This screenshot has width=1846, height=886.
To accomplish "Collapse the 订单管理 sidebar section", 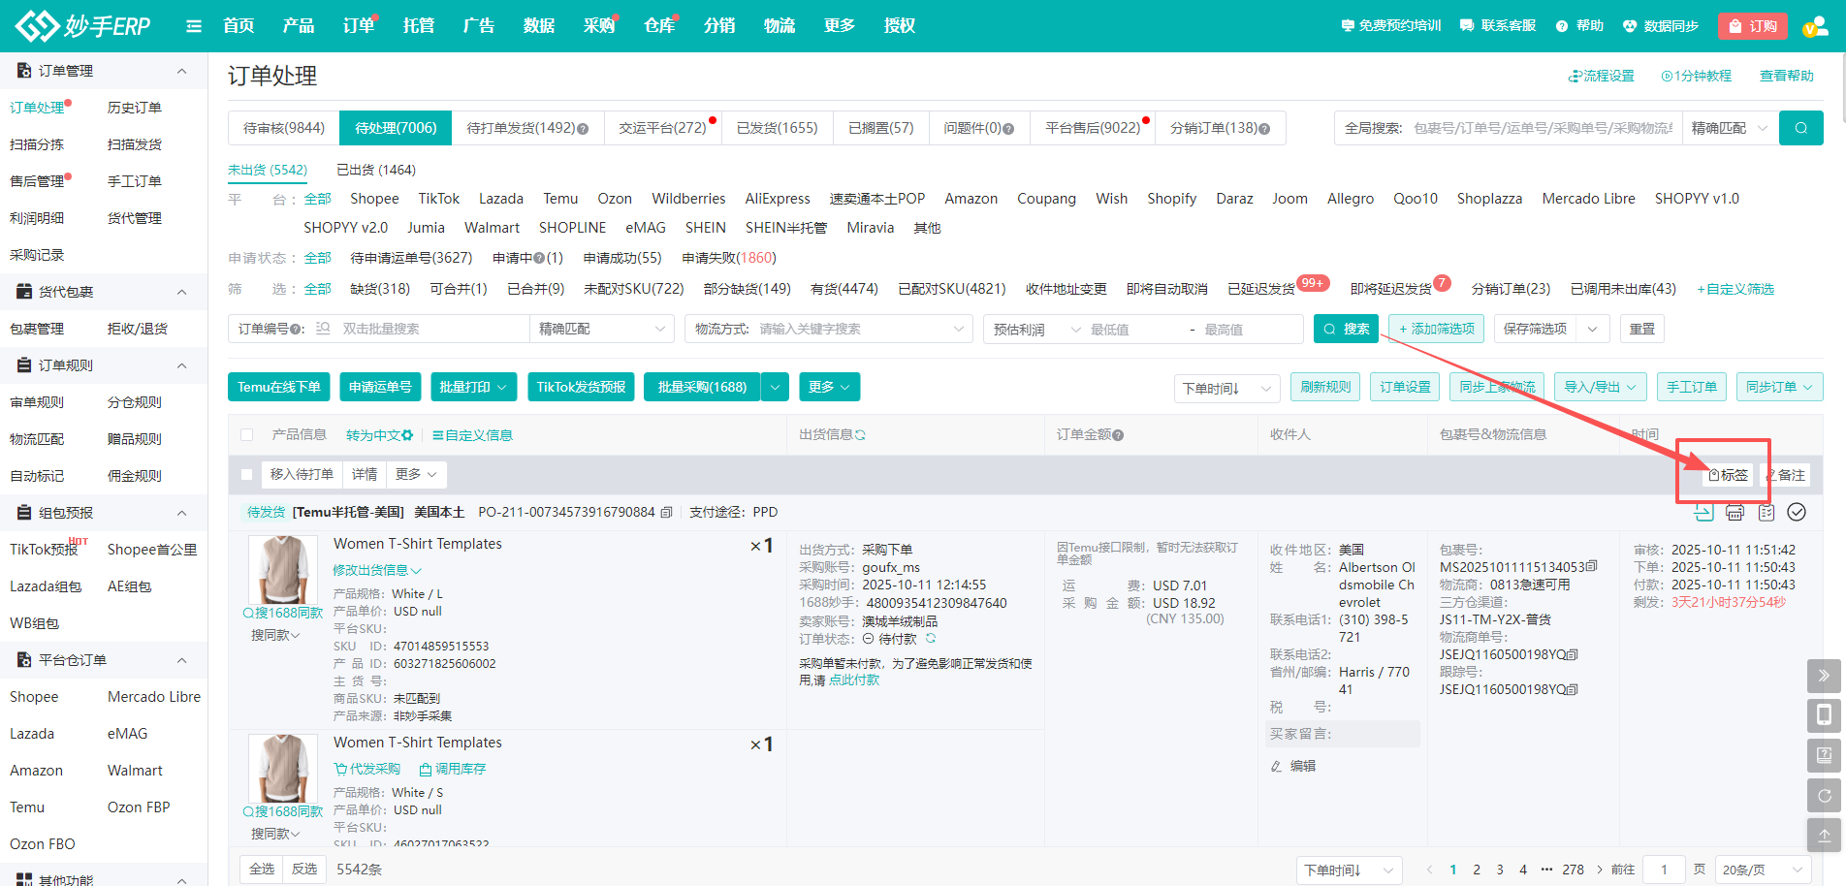I will tap(181, 71).
